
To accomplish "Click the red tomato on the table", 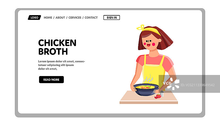I will 158,97.
